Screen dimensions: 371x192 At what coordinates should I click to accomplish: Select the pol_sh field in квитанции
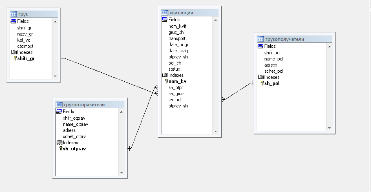(175, 63)
